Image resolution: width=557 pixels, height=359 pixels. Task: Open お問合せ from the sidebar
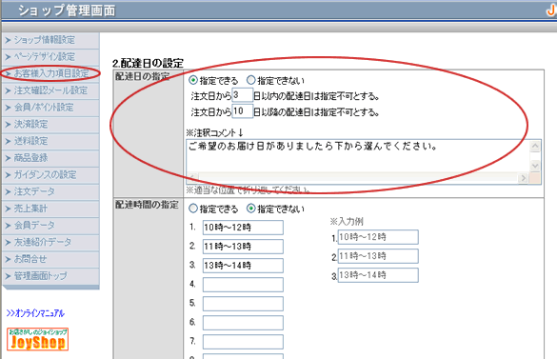point(50,259)
